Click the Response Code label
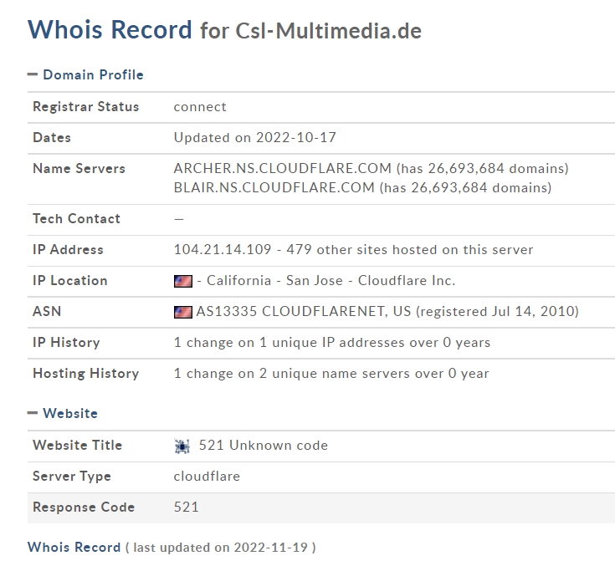 (84, 507)
